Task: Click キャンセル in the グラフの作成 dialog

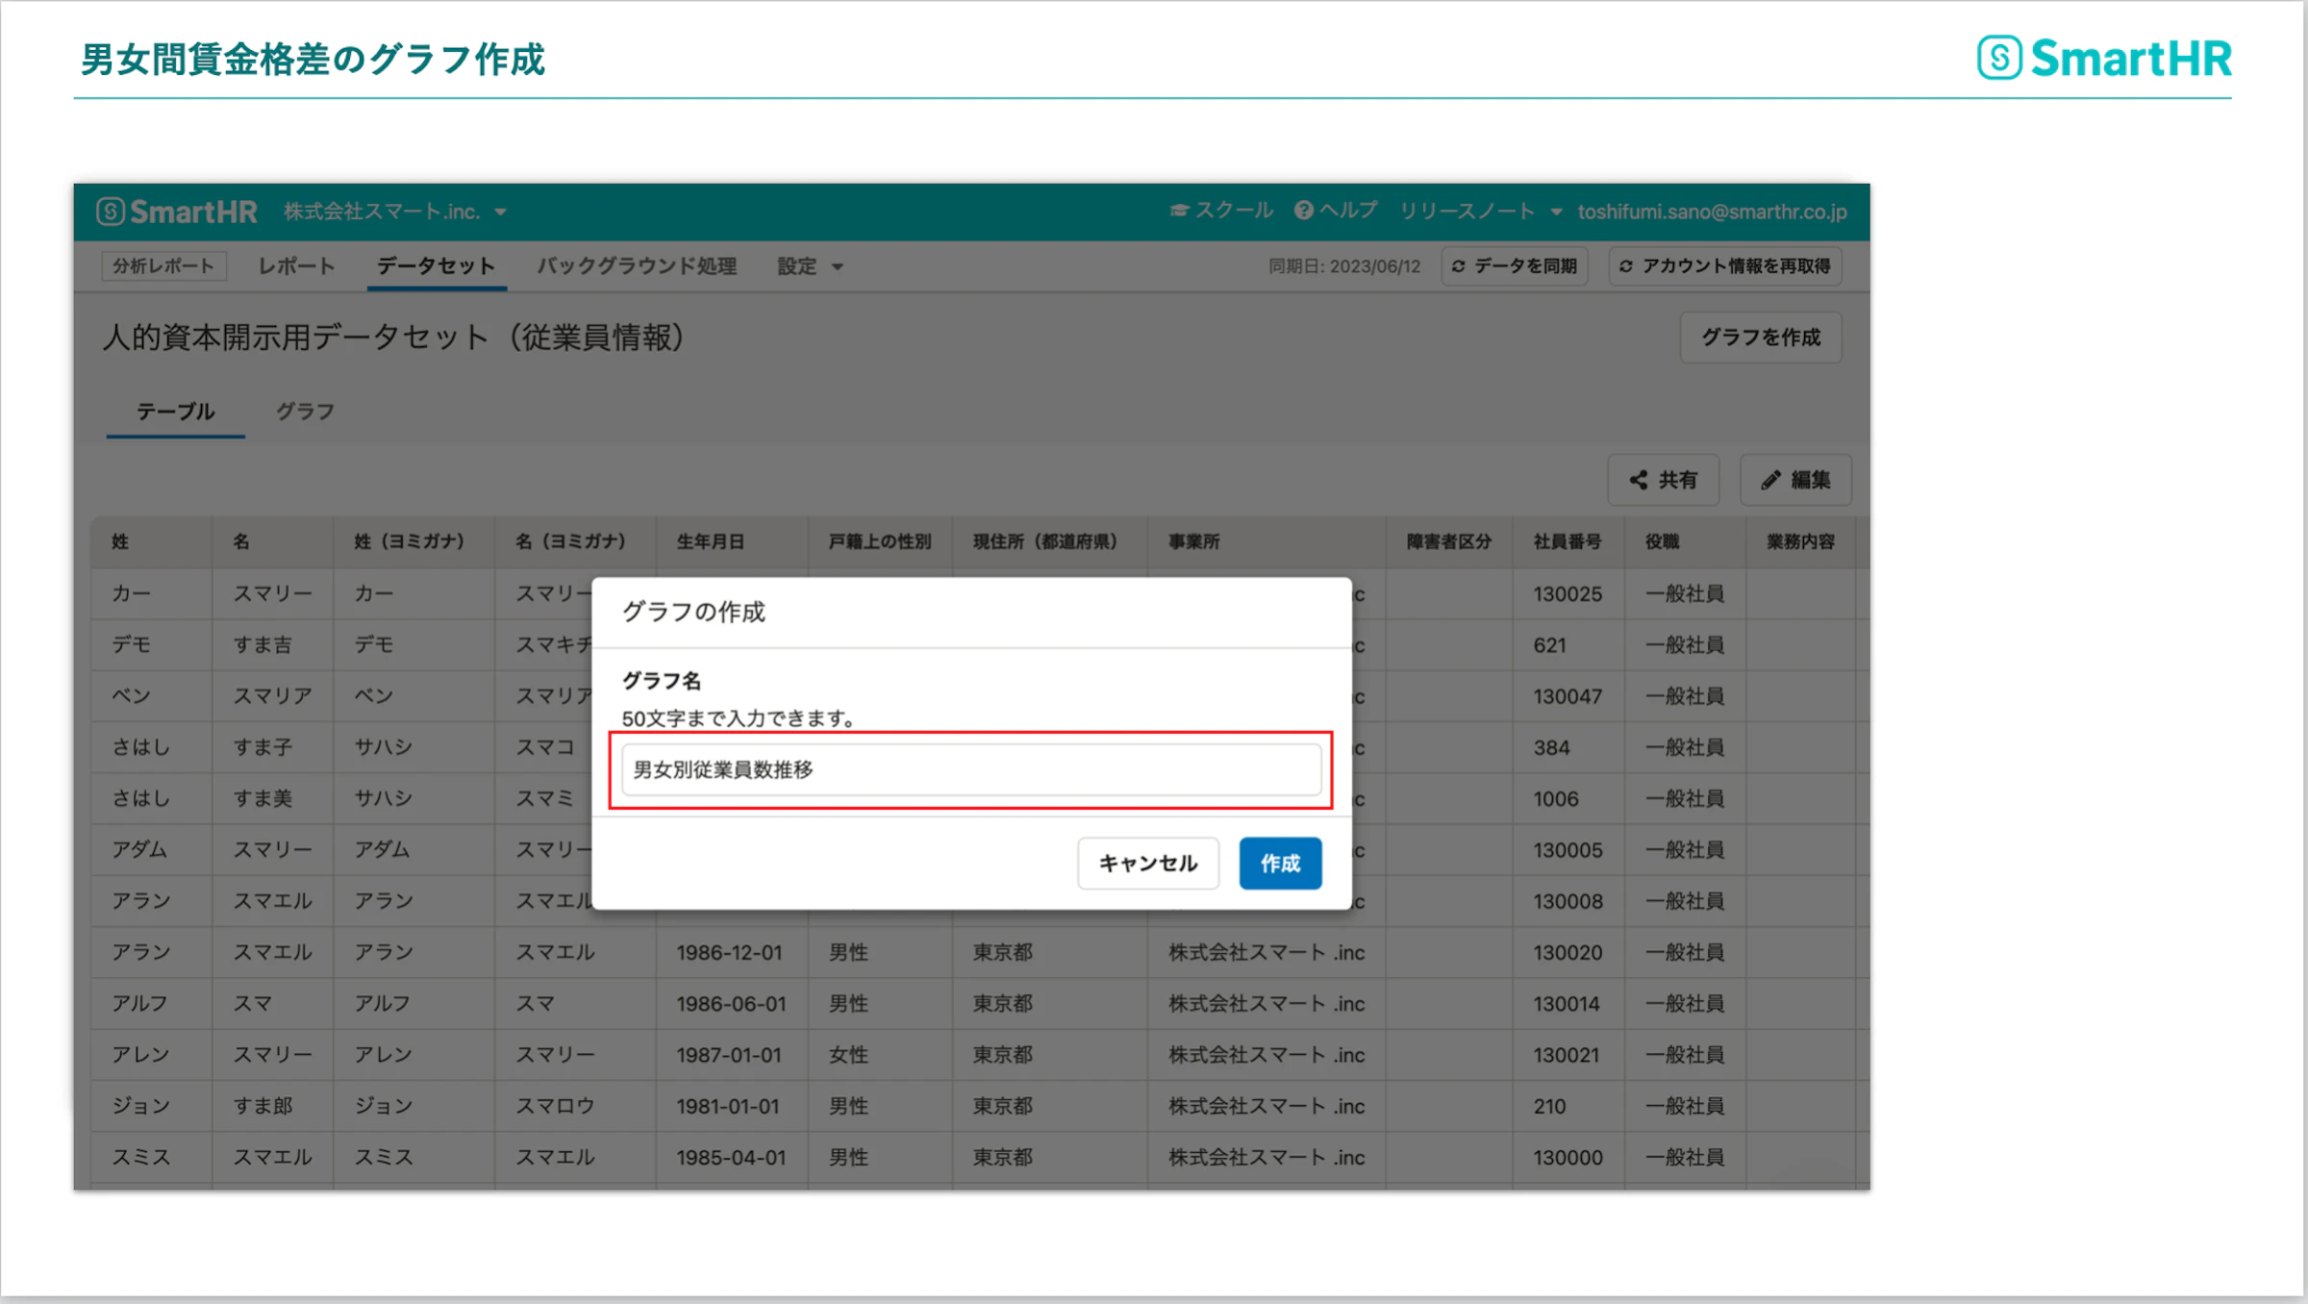Action: [x=1148, y=864]
